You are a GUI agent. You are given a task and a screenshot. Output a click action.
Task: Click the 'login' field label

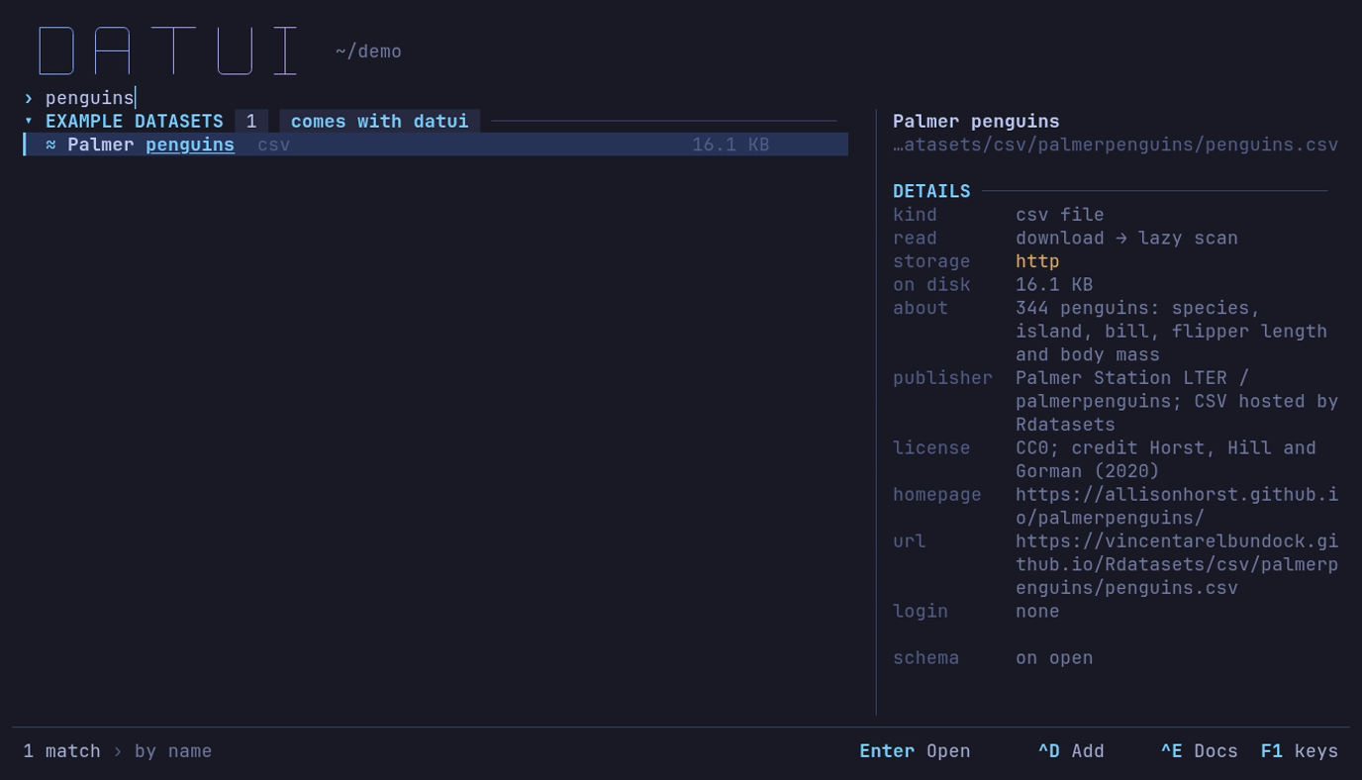pos(921,611)
